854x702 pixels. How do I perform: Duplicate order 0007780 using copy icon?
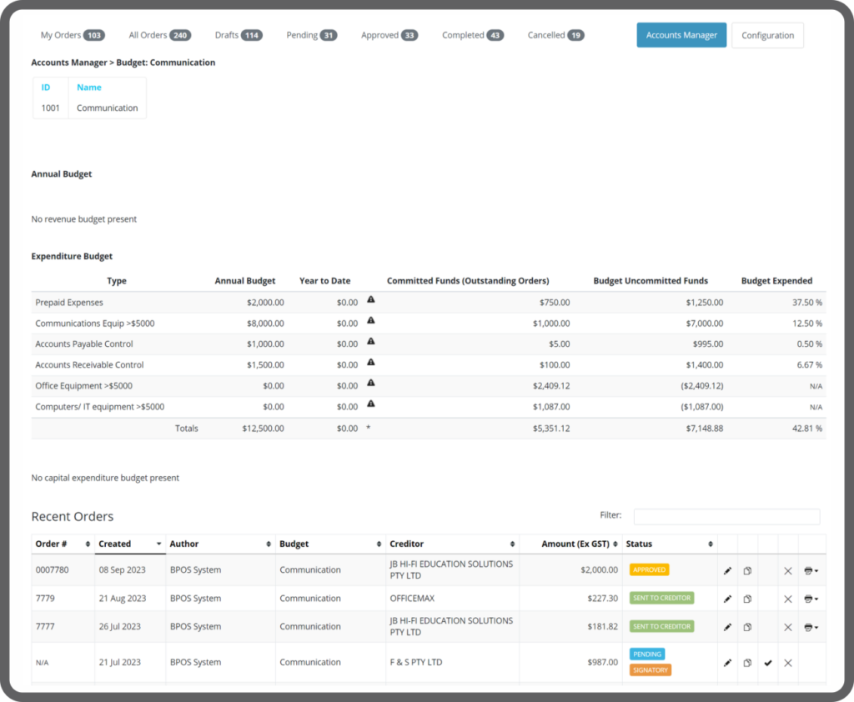coord(747,571)
